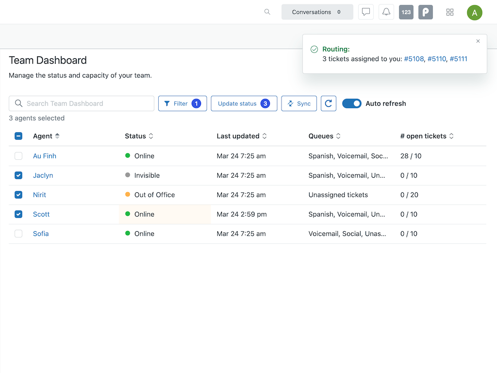Image resolution: width=497 pixels, height=373 pixels.
Task: Sort the table by Last updated
Action: point(265,136)
